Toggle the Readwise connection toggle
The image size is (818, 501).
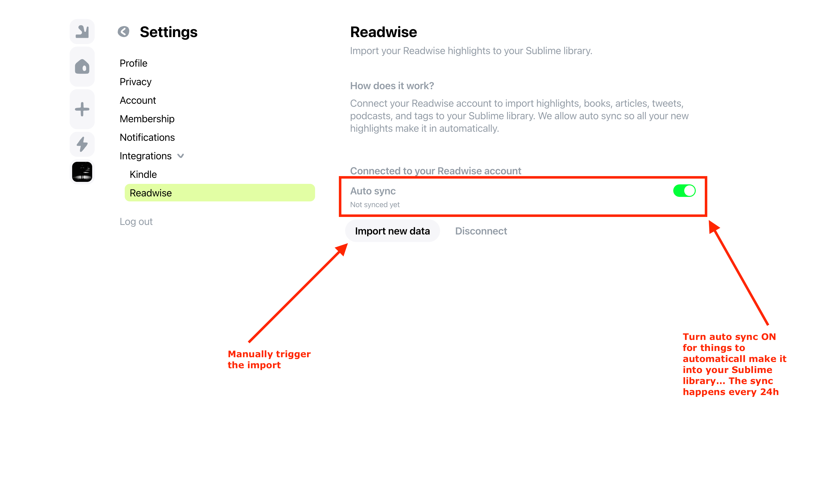coord(684,191)
